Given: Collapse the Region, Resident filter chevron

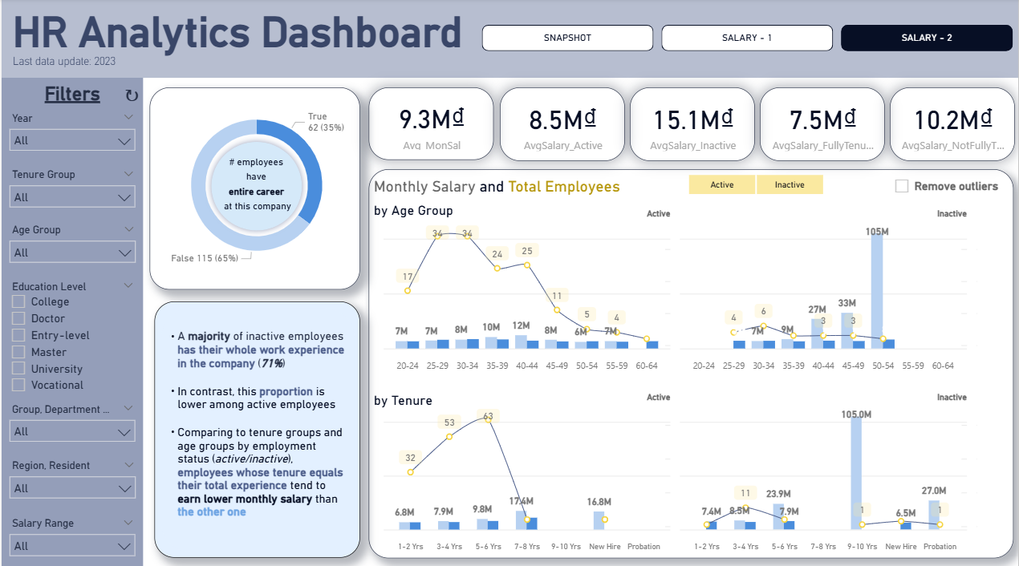Looking at the screenshot, I should pos(128,465).
